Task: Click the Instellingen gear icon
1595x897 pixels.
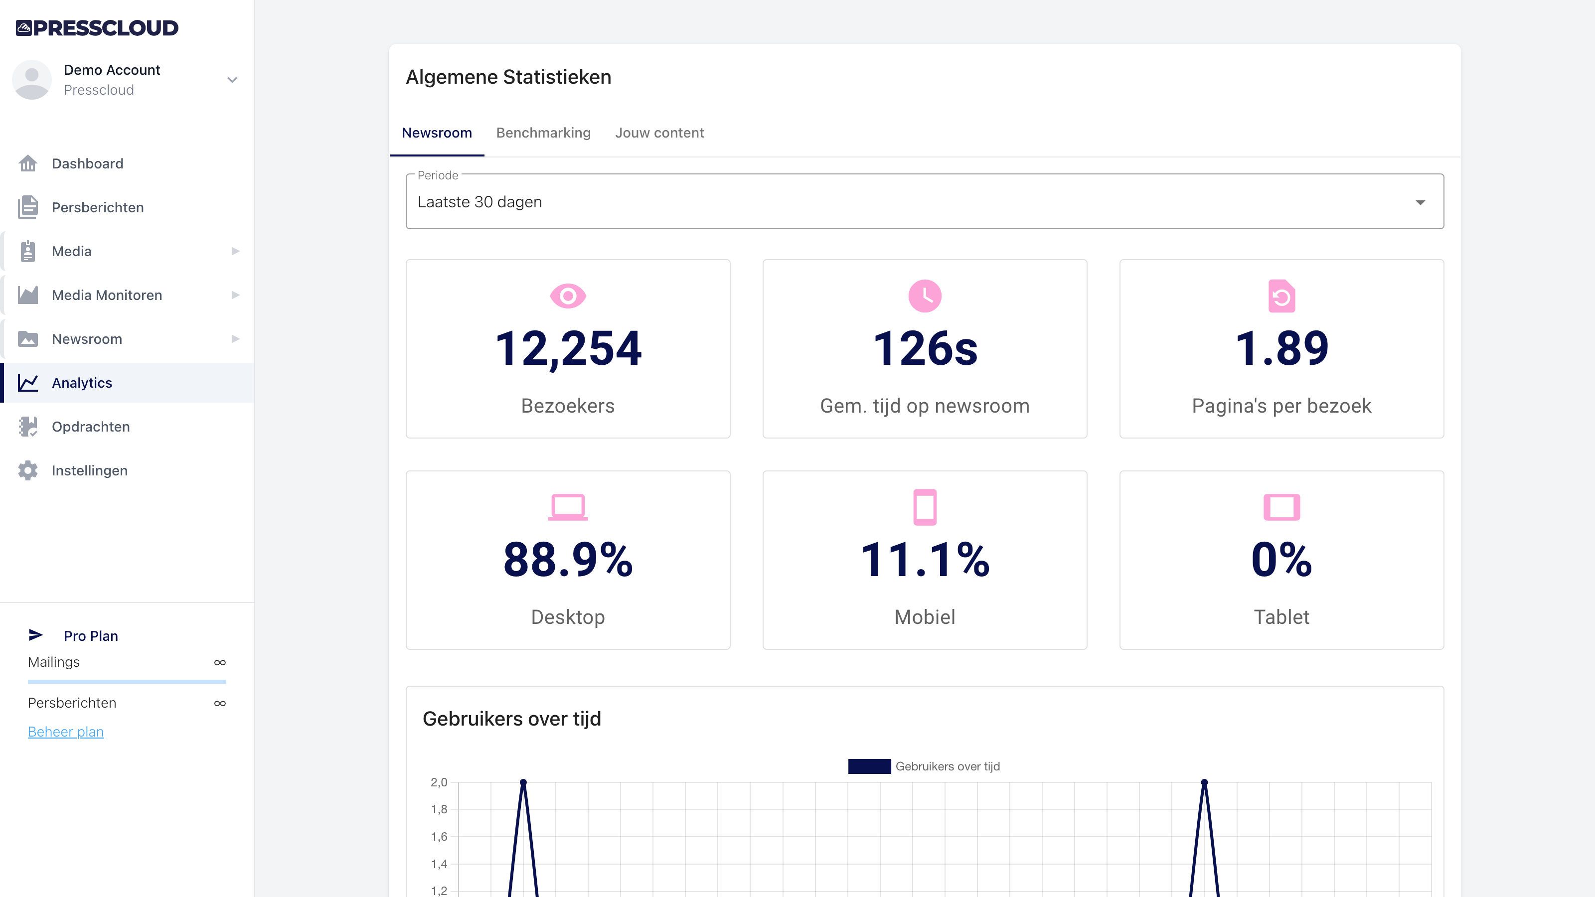Action: pos(28,470)
